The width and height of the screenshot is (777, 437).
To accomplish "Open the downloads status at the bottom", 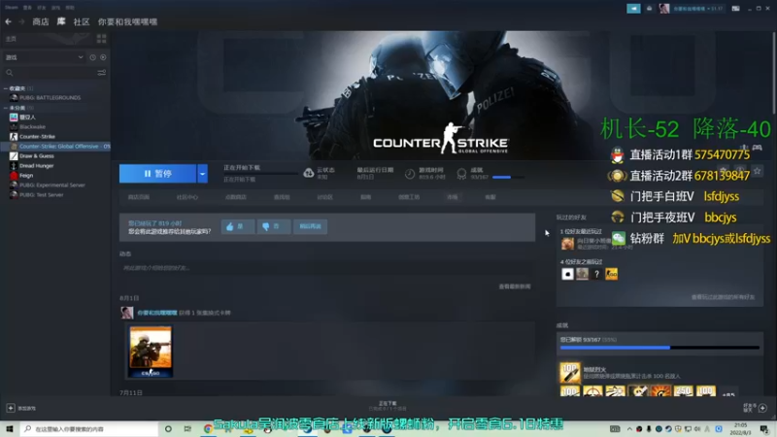I will tap(388, 406).
